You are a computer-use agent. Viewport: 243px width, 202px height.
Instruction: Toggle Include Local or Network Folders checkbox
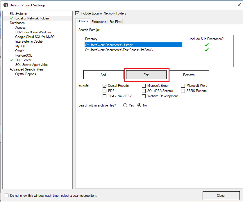click(x=77, y=13)
